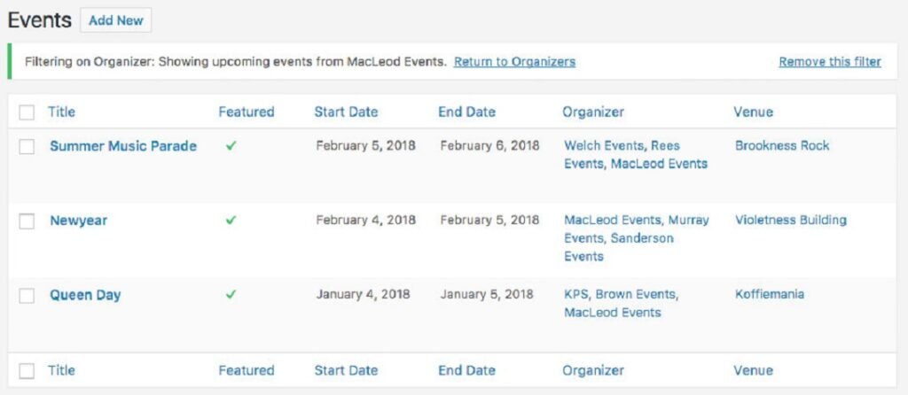The height and width of the screenshot is (395, 908).
Task: Open the Summer Music Parade event
Action: pyautogui.click(x=123, y=146)
